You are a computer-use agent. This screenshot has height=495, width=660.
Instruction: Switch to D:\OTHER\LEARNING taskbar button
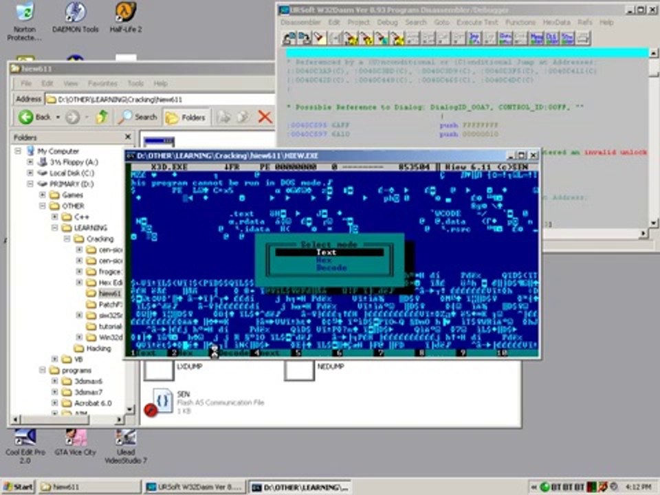coord(300,487)
